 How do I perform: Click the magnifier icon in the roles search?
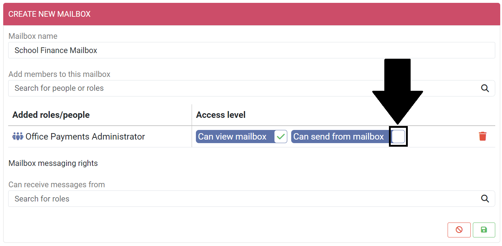click(x=485, y=199)
